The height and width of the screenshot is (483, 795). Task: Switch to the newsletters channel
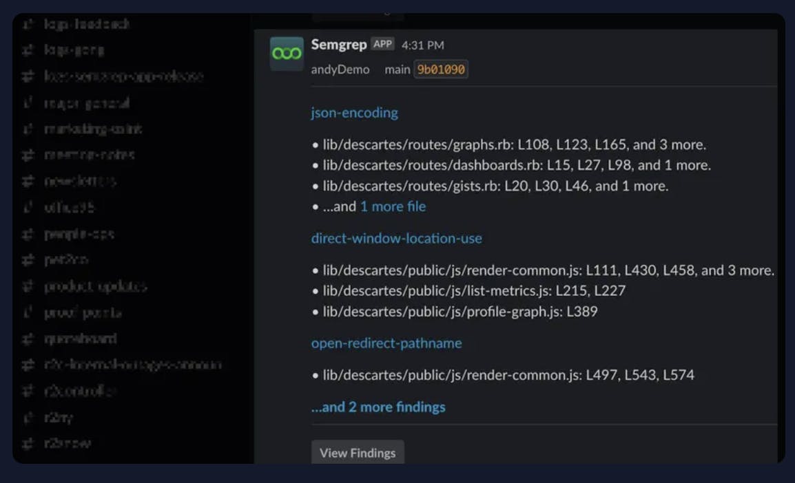80,182
